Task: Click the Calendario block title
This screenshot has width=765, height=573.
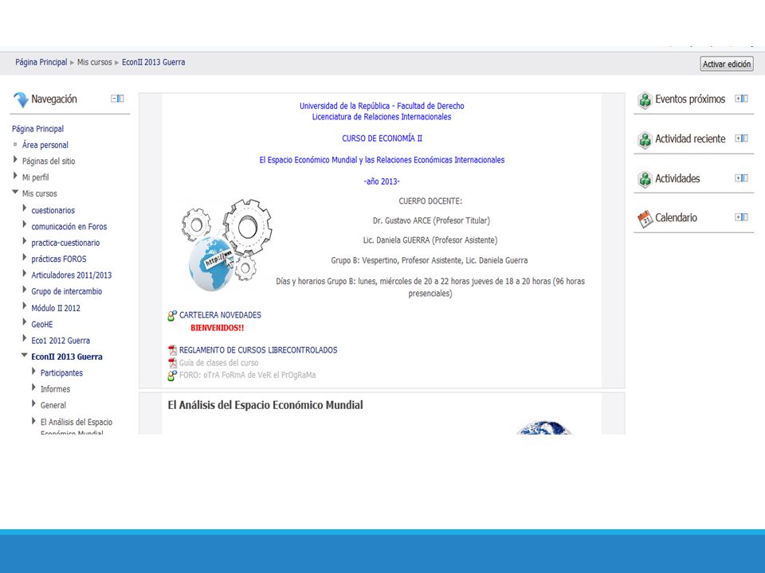Action: point(676,218)
